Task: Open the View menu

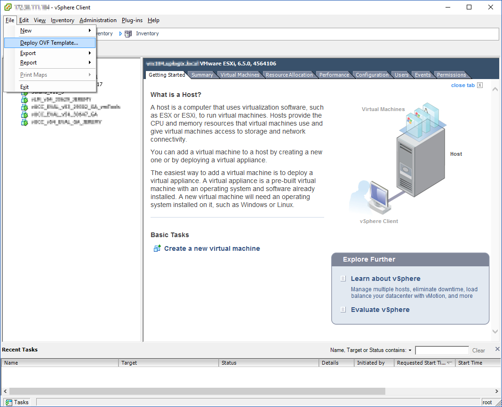Action: point(40,20)
